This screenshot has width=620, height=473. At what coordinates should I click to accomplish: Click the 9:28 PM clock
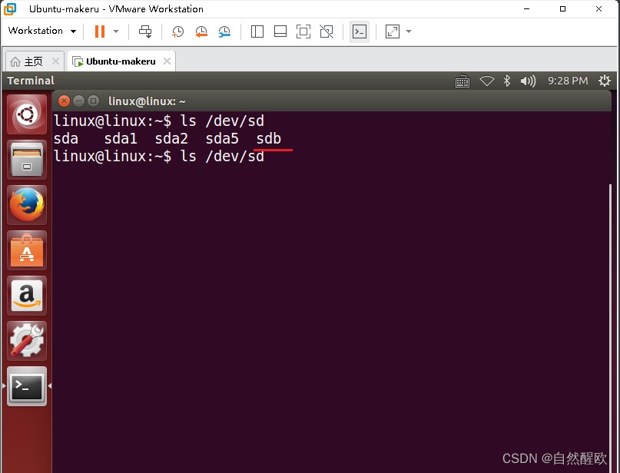tap(568, 81)
